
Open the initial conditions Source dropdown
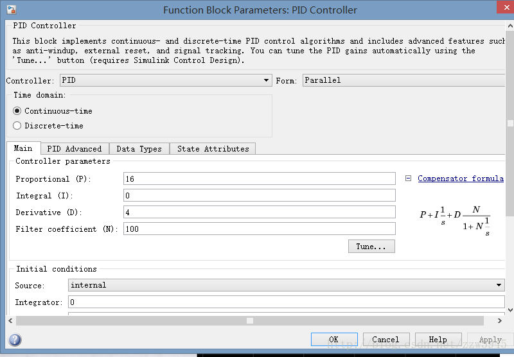point(286,285)
